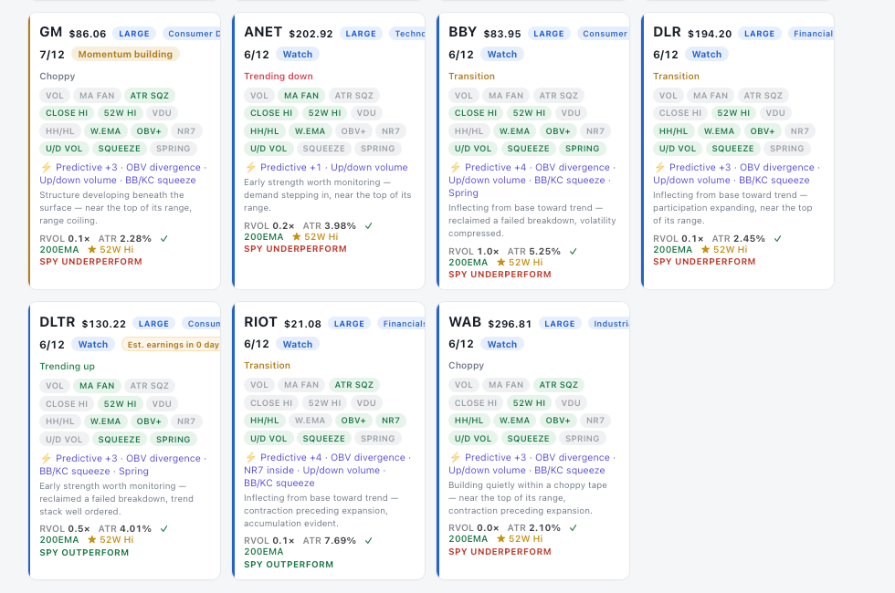
Task: Click the green checkmark after ATR 7.69% on RIOT
Action: 369,540
